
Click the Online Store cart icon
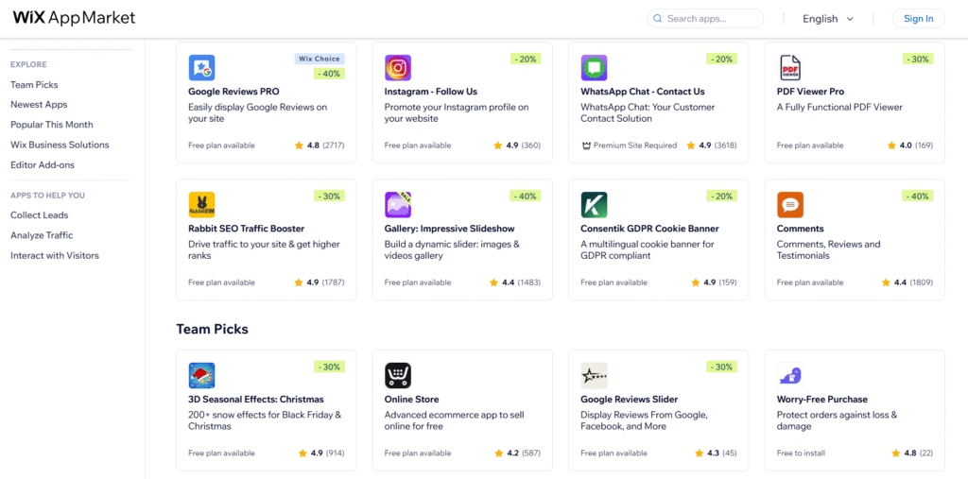pyautogui.click(x=398, y=375)
